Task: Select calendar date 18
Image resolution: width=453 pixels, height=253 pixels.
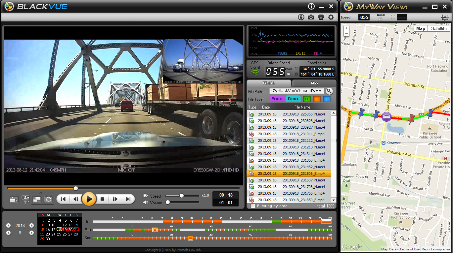Action: pos(59,229)
